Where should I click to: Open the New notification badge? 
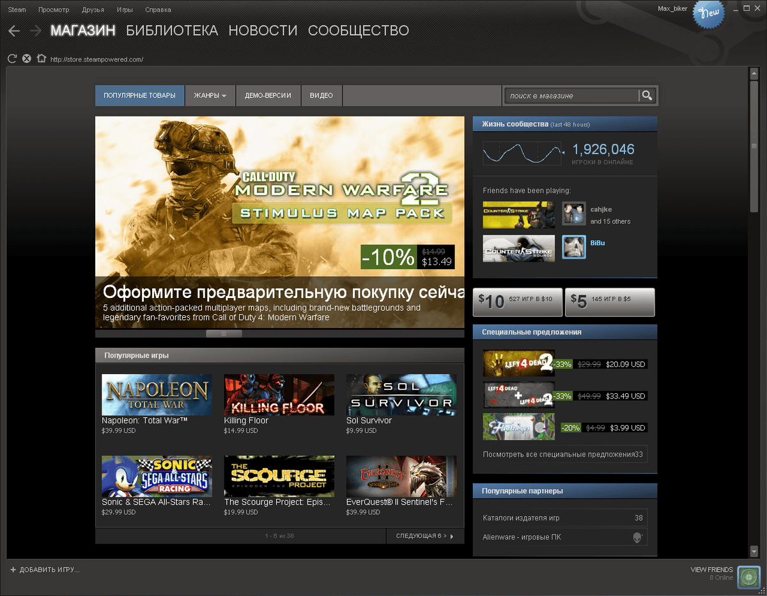click(709, 13)
